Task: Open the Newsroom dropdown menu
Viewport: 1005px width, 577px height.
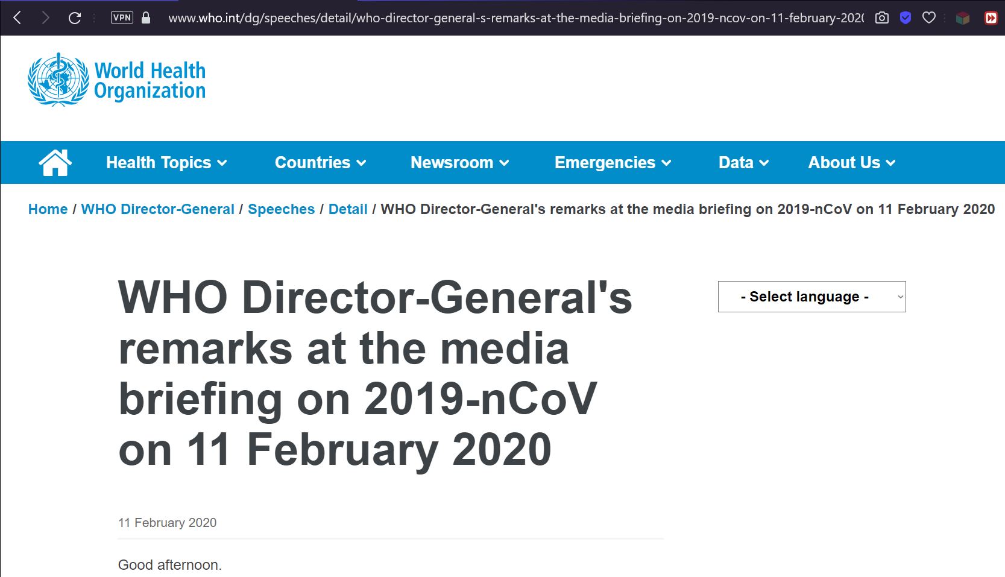Action: [459, 163]
